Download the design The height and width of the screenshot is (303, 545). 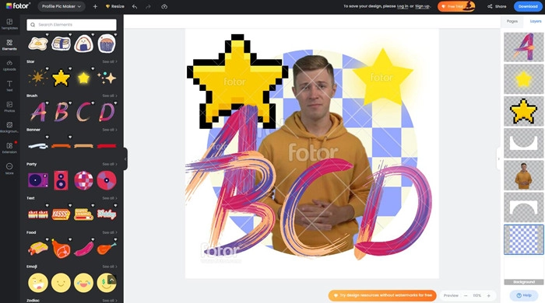[528, 6]
